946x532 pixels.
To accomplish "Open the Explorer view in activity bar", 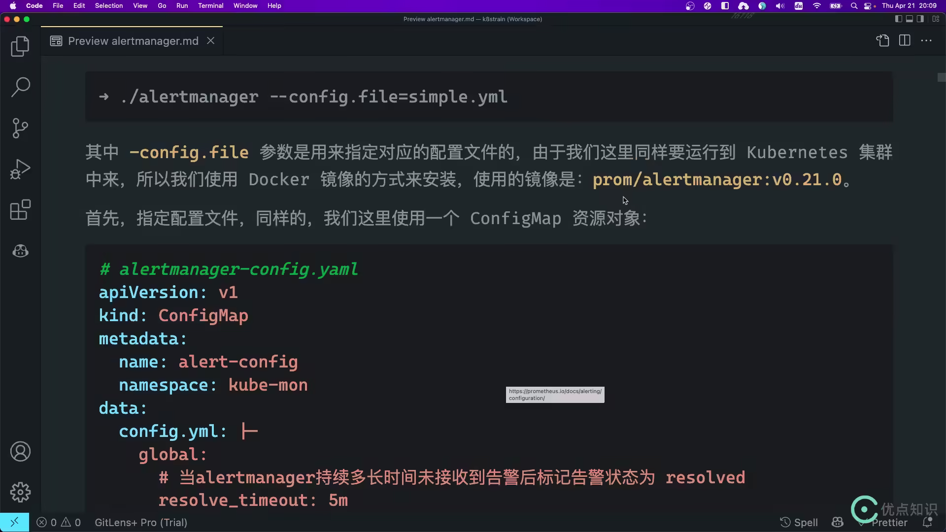I will [x=20, y=46].
